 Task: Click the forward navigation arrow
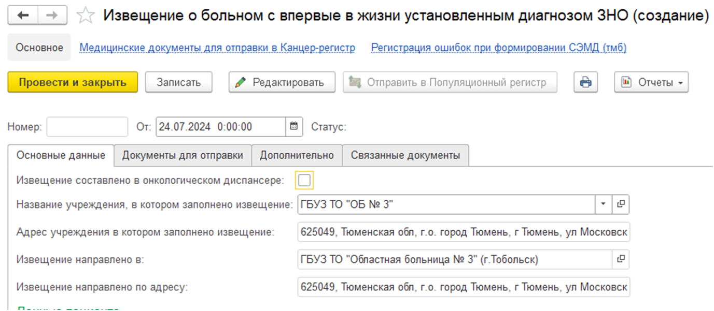coord(52,16)
